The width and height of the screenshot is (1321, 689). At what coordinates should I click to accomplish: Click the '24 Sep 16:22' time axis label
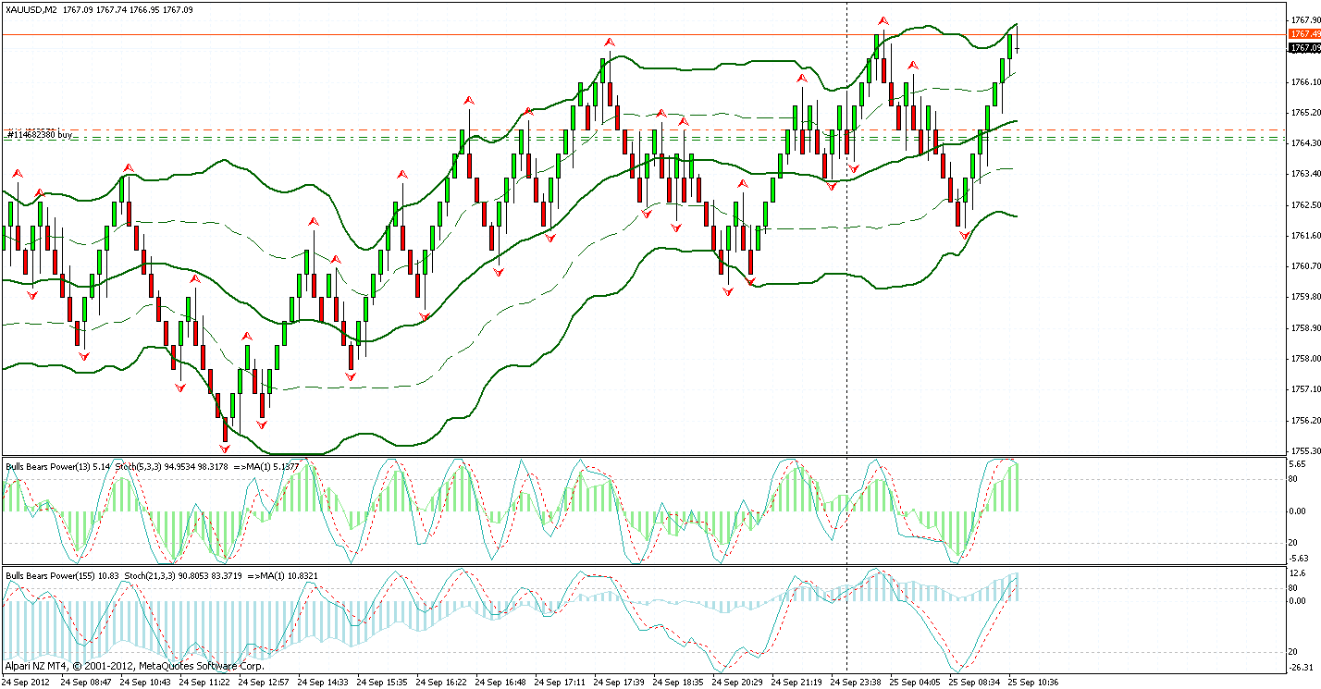(441, 682)
